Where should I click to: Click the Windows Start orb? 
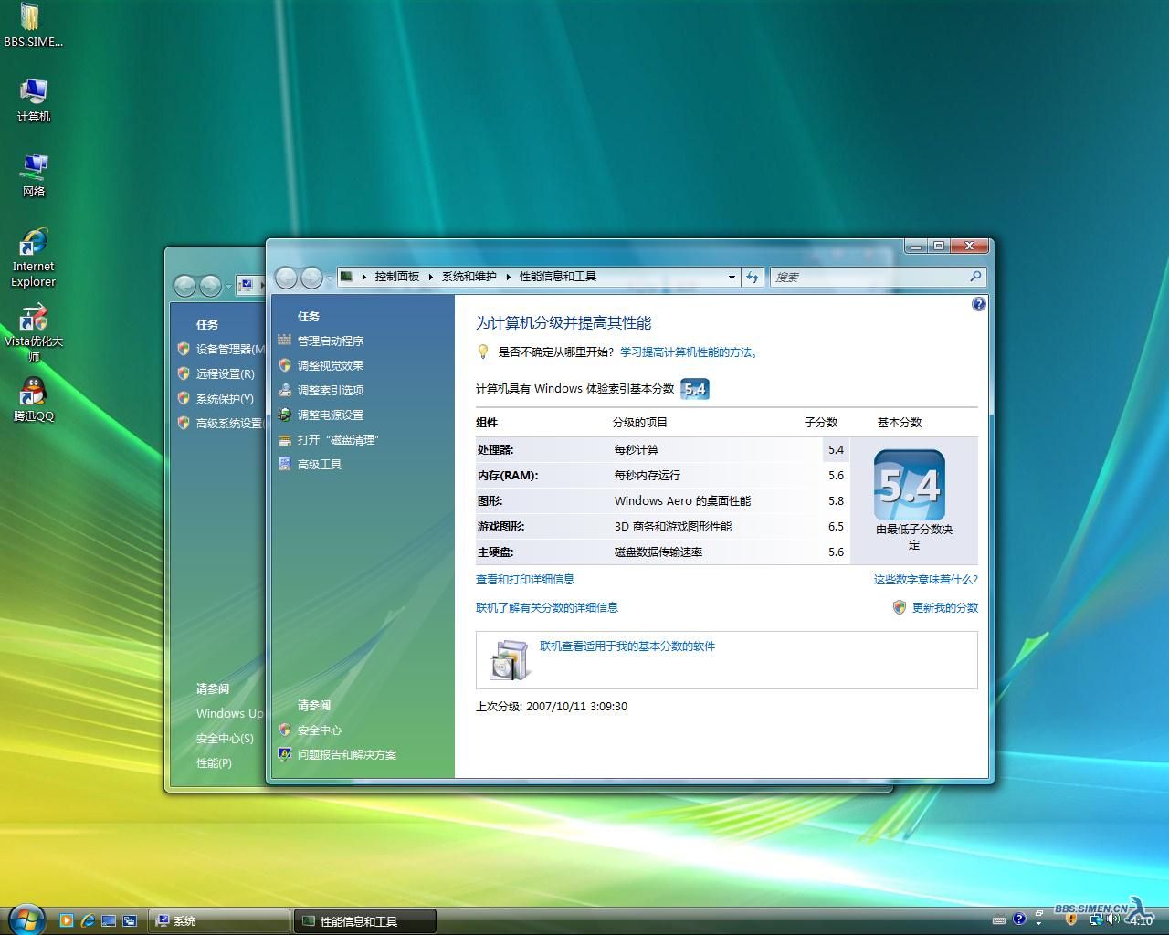point(26,919)
